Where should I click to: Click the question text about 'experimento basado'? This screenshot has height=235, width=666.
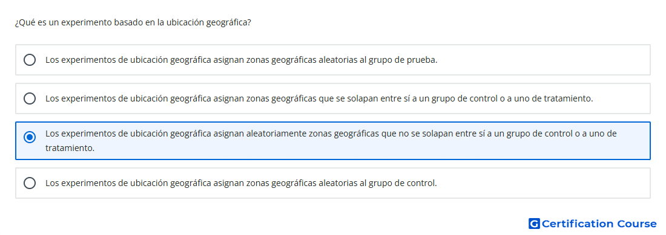tap(133, 22)
